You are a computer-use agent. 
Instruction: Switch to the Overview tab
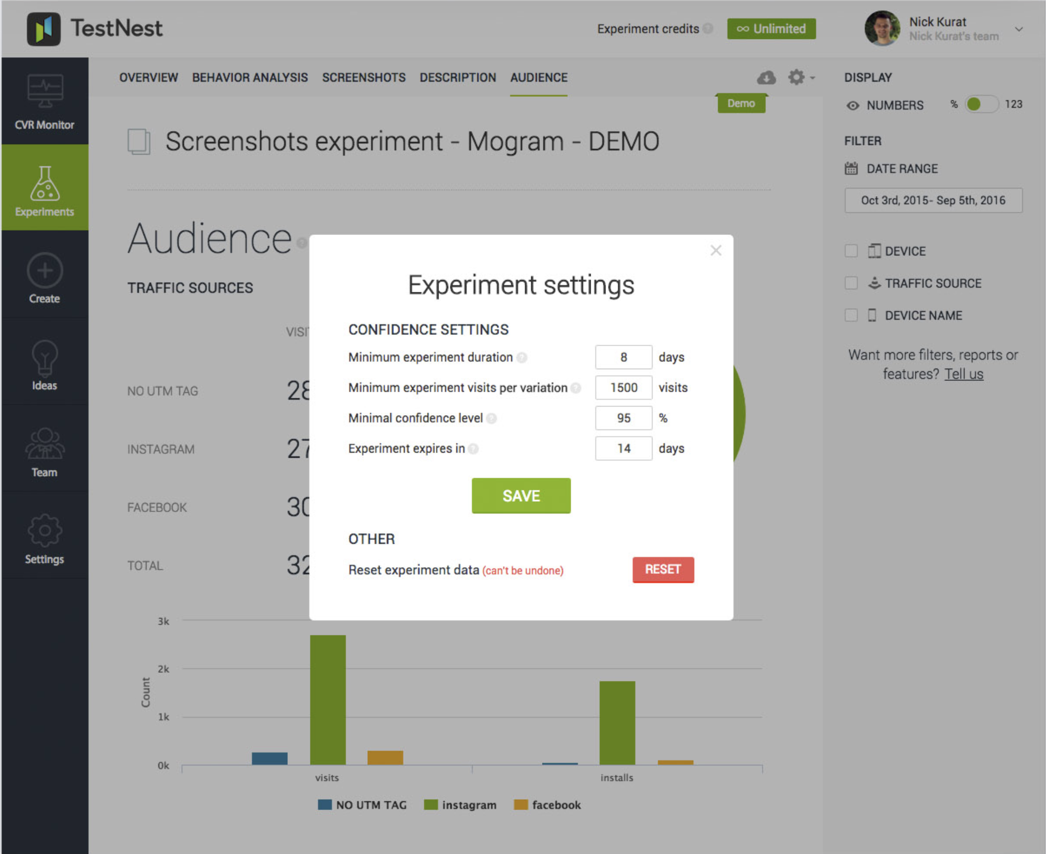click(x=149, y=78)
